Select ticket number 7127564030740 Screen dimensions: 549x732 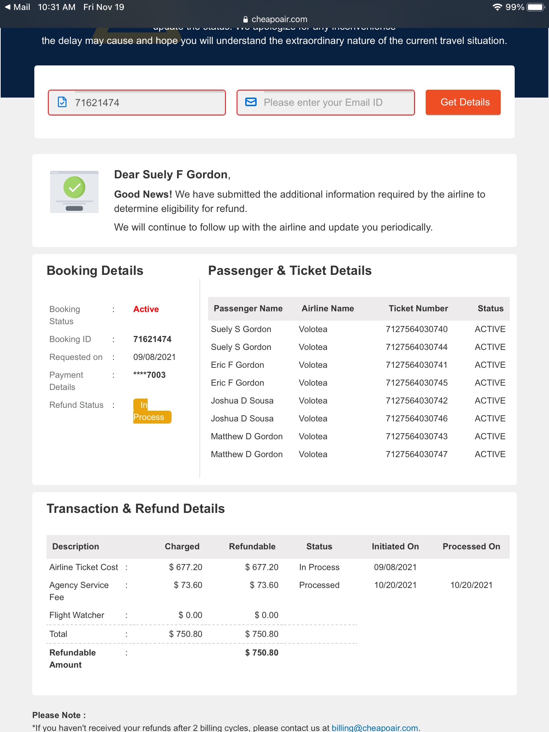[416, 329]
